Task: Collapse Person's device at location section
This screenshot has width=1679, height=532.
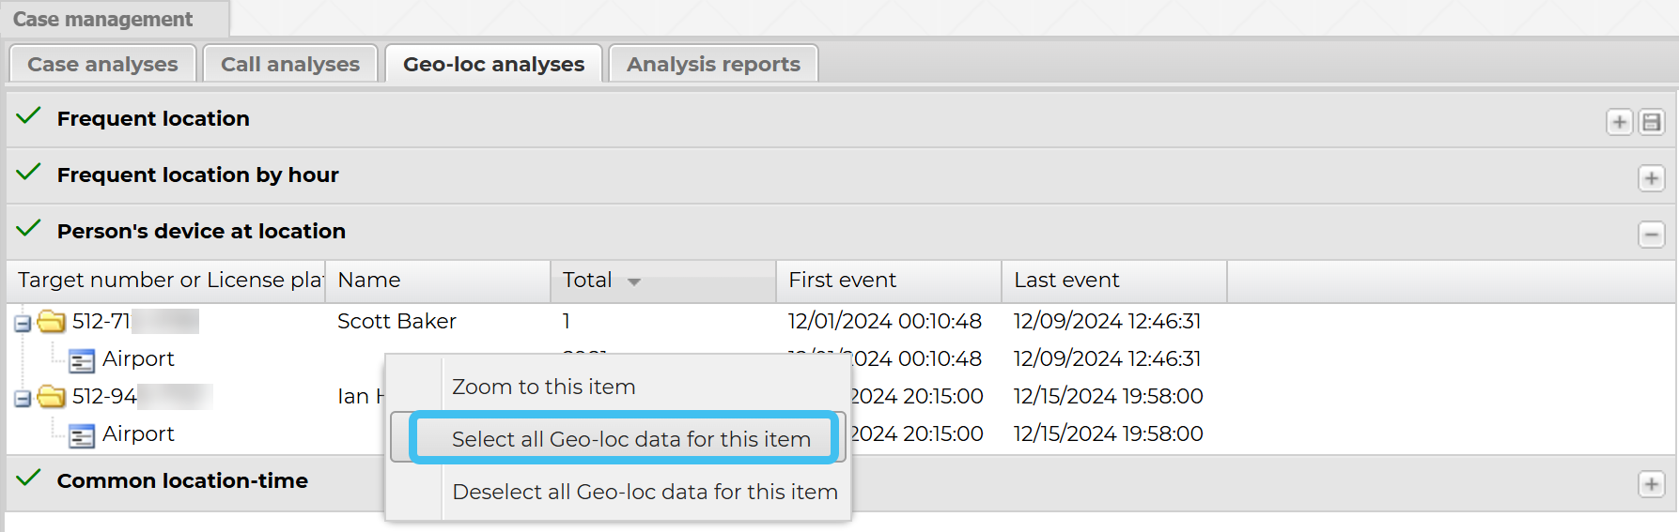Action: [1651, 235]
